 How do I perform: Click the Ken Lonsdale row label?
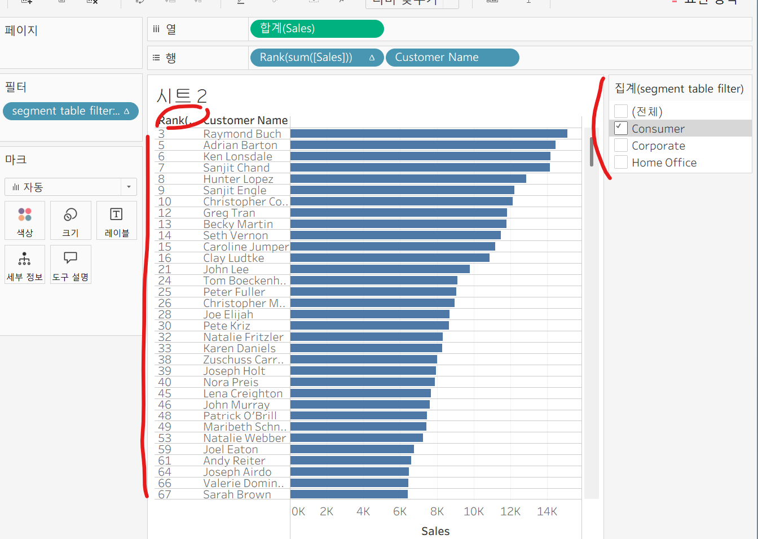click(237, 156)
